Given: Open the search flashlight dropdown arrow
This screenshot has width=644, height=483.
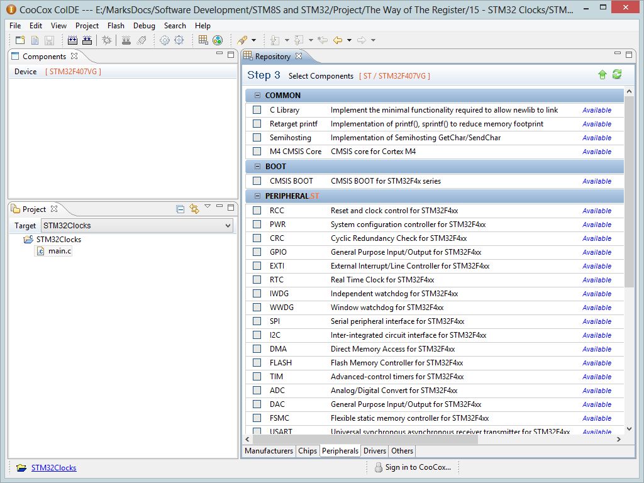Looking at the screenshot, I should [254, 40].
